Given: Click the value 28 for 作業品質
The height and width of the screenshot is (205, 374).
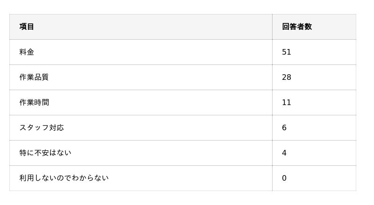Looking at the screenshot, I should (287, 77).
